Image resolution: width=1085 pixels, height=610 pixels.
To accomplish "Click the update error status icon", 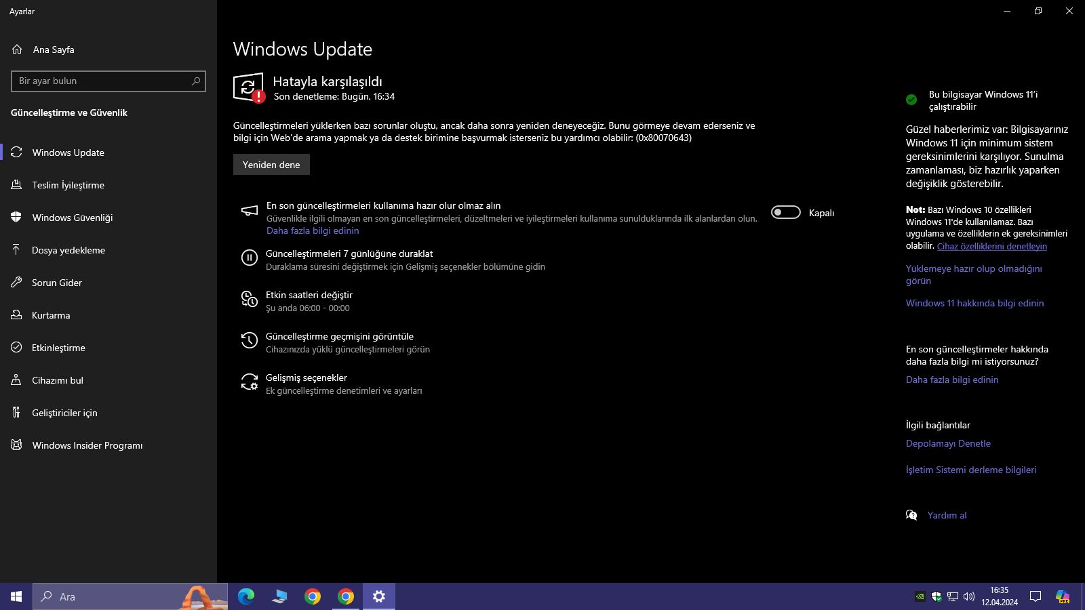I will pos(248,87).
